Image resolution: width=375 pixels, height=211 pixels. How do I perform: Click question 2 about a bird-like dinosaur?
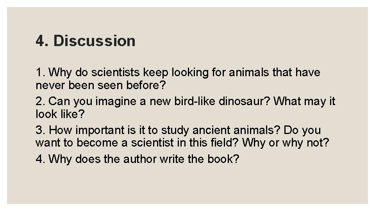[x=185, y=101]
